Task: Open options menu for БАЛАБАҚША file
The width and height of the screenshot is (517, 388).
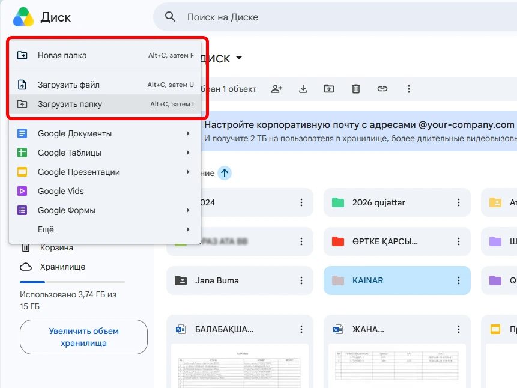Action: (x=301, y=329)
